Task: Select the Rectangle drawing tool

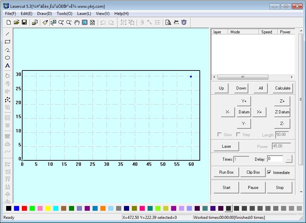Action: [7, 42]
